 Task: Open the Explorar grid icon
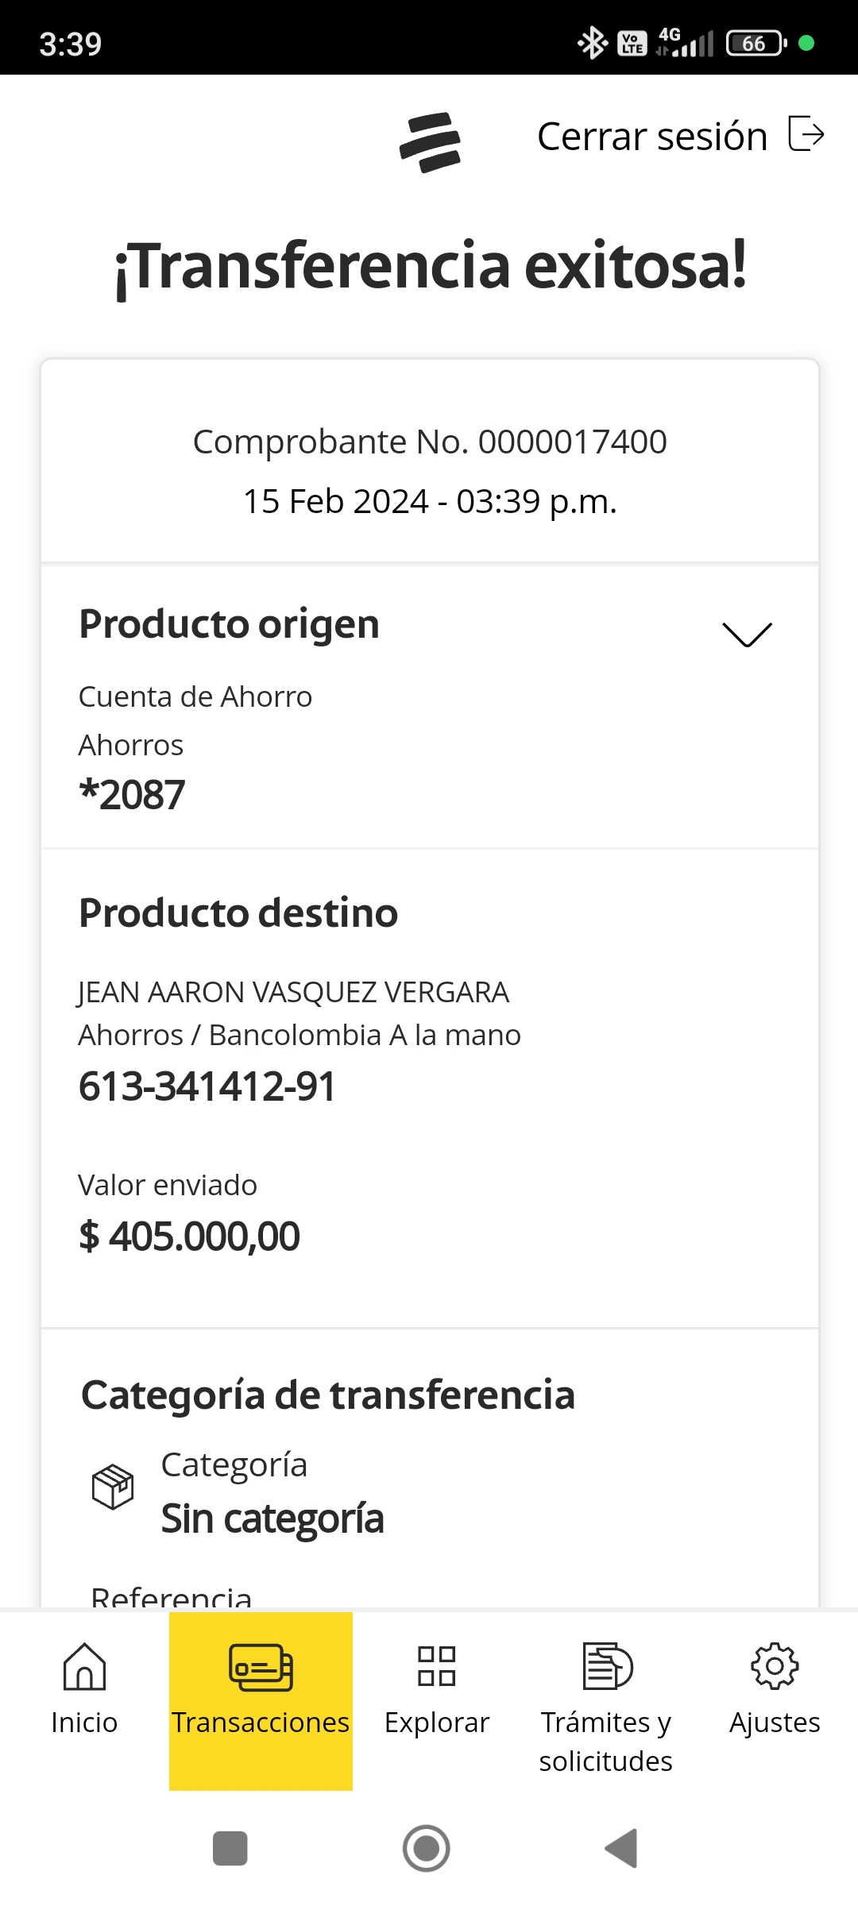437,1666
